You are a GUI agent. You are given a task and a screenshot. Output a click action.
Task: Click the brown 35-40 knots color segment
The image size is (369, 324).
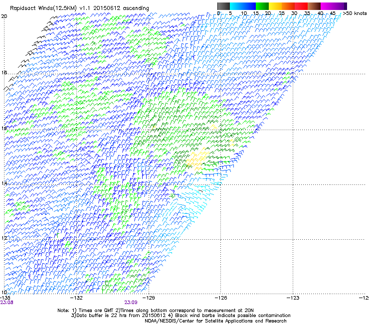point(314,6)
